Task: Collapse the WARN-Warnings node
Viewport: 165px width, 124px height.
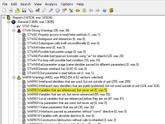Action: click(x=14, y=78)
